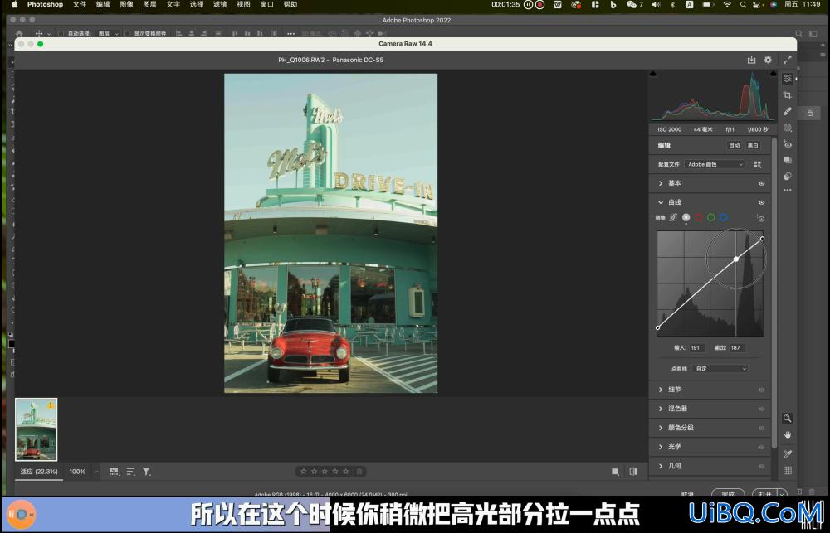Screen dimensions: 830x533
Task: Click the 黑白 black and white button
Action: tap(753, 145)
